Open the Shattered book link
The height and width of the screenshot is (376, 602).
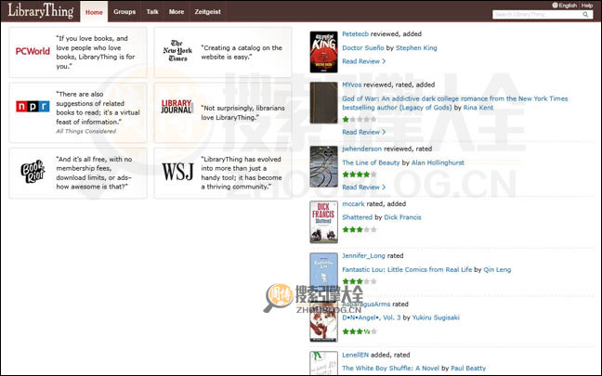pyautogui.click(x=358, y=217)
